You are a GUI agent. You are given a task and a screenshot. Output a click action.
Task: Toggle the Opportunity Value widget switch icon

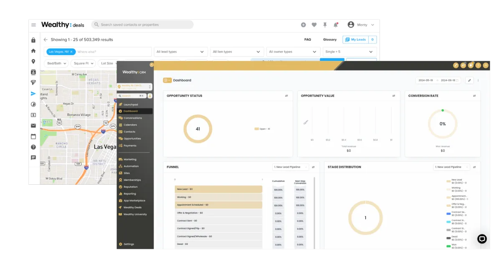pyautogui.click(x=394, y=96)
